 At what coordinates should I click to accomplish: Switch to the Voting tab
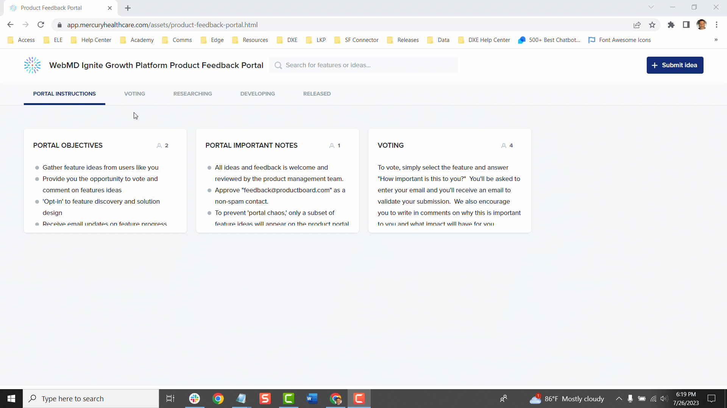pos(134,94)
